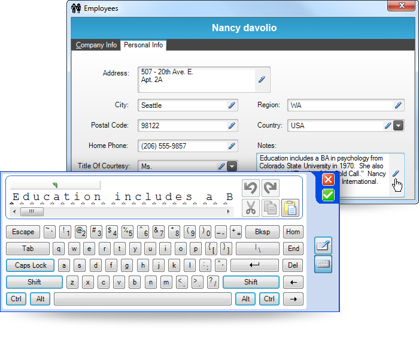Click the pen icon in Home Phone field
Screen dimensions: 419x342
[232, 146]
